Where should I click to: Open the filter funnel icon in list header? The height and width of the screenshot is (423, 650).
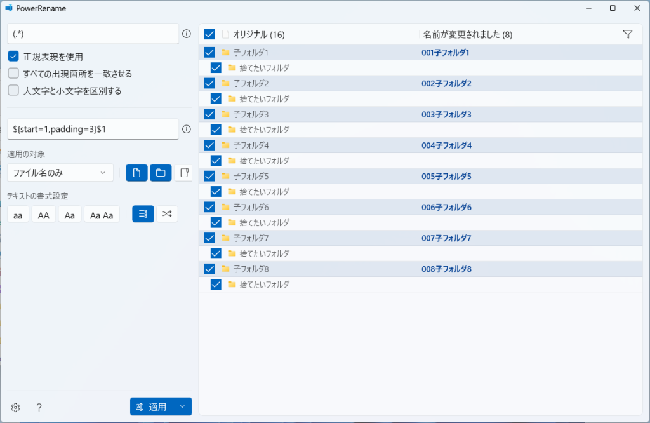628,34
